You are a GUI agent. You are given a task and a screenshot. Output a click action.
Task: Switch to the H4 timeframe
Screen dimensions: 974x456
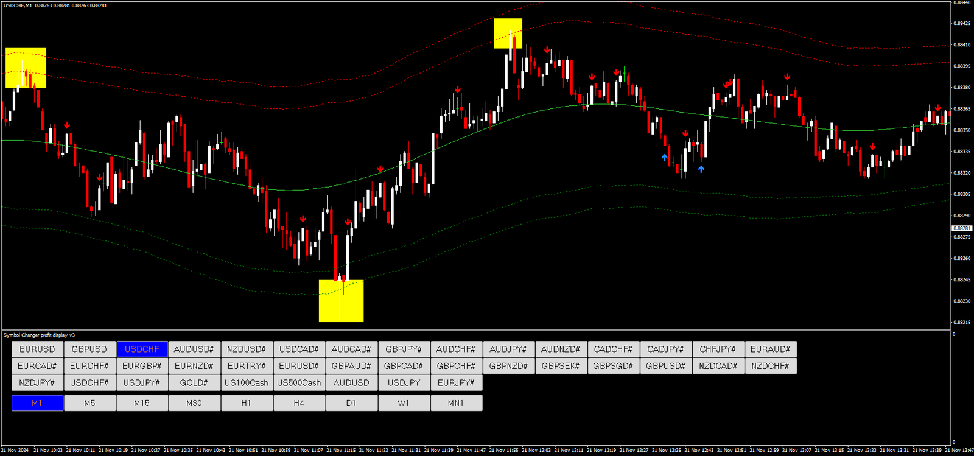[x=299, y=403]
